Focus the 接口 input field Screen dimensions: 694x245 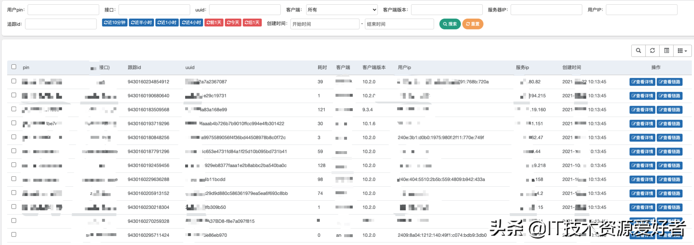[x=154, y=10]
